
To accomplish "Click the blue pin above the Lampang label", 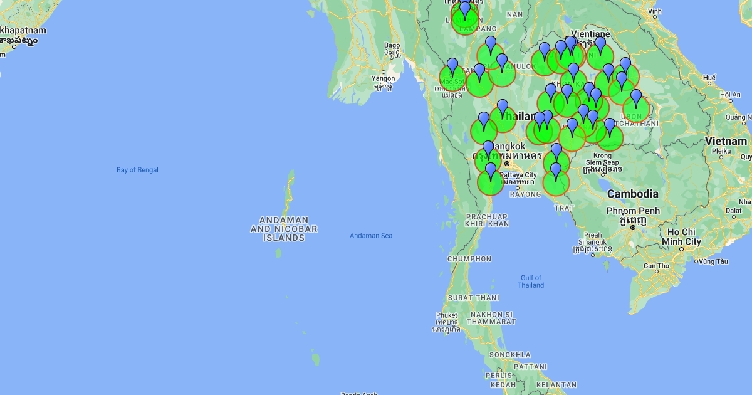I will click(x=465, y=10).
